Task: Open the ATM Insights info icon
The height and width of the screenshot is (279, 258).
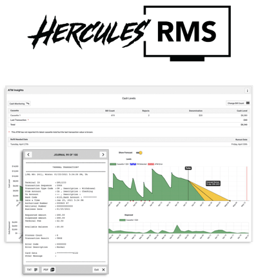Action: [247, 90]
